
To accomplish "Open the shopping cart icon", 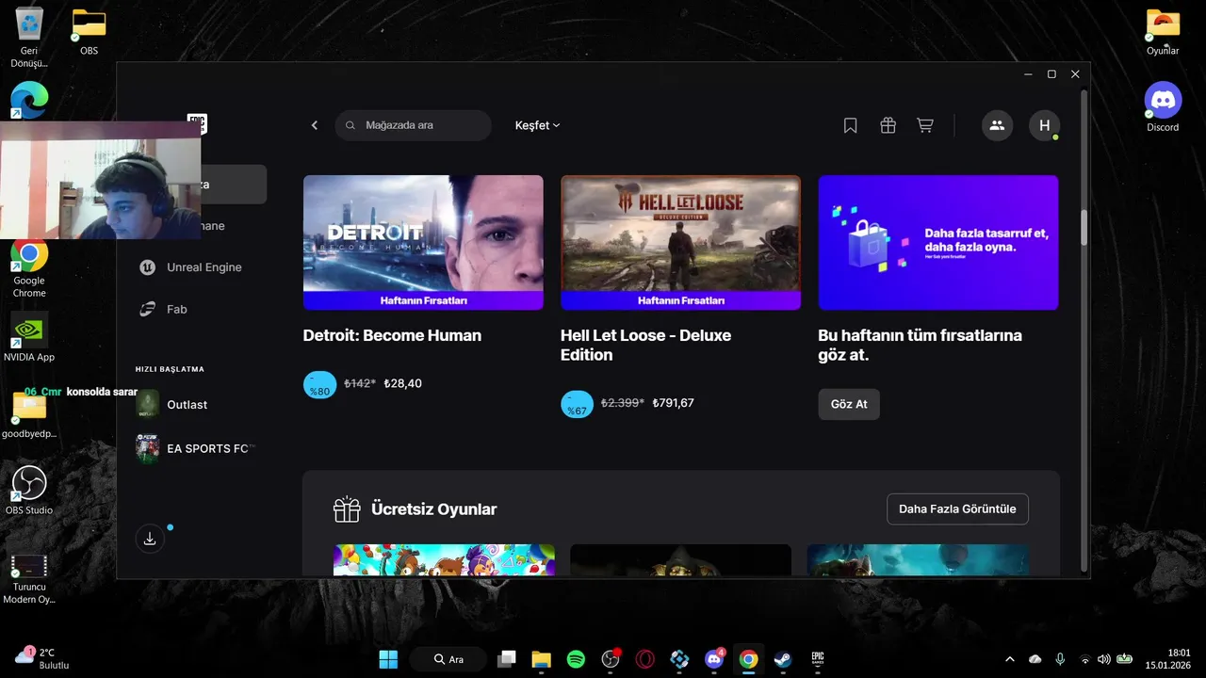I will 925,125.
